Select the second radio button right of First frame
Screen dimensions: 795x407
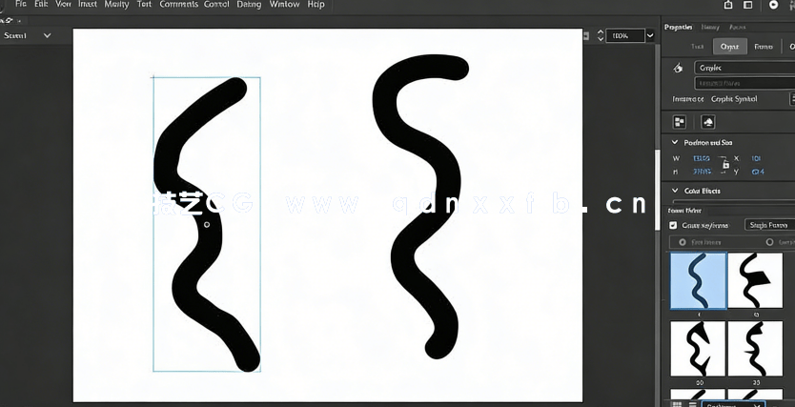769,242
